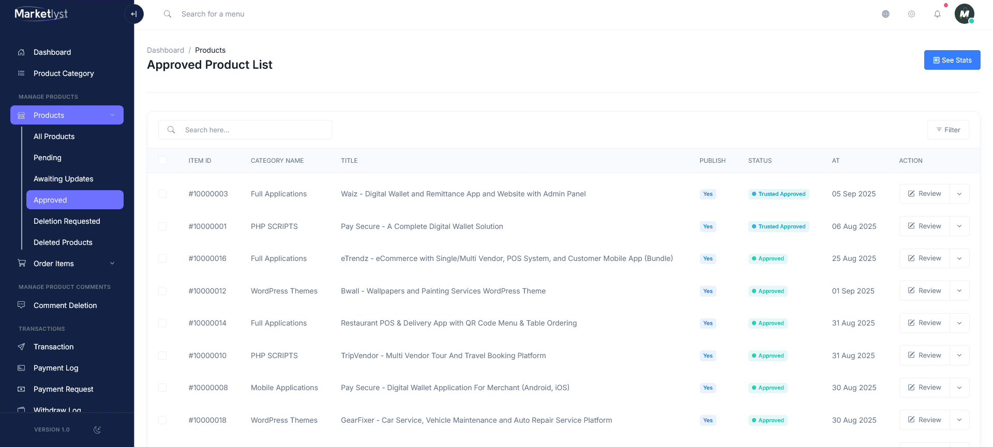Viewport: 993px width, 447px height.
Task: Click the Payment Request icon
Action: click(21, 389)
